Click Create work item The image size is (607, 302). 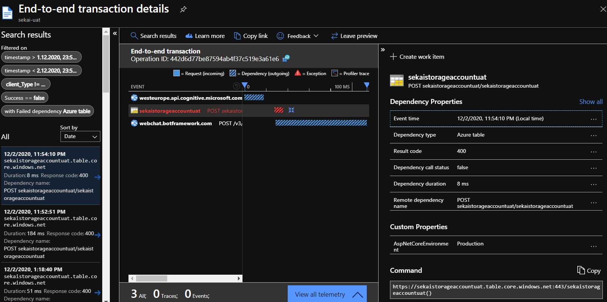(417, 57)
